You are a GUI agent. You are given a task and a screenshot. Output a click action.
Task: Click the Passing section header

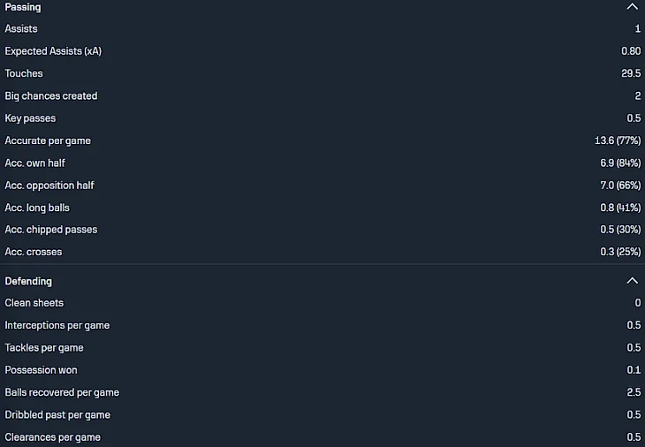(x=23, y=7)
